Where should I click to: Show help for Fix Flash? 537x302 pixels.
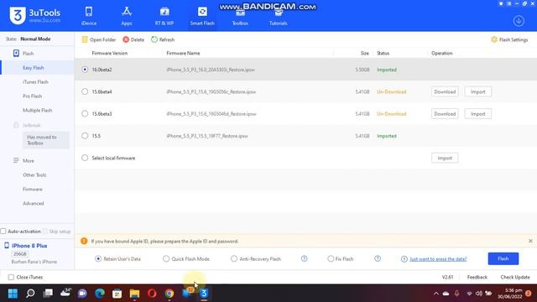378,258
